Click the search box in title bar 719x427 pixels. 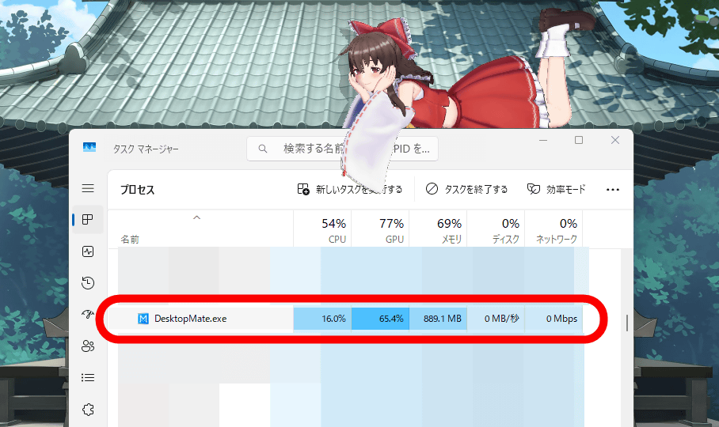[342, 148]
